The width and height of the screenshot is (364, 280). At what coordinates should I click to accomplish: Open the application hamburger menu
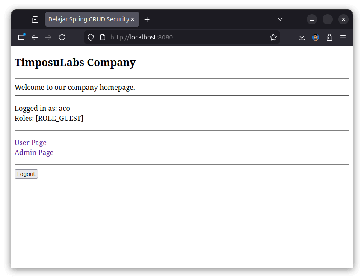343,37
